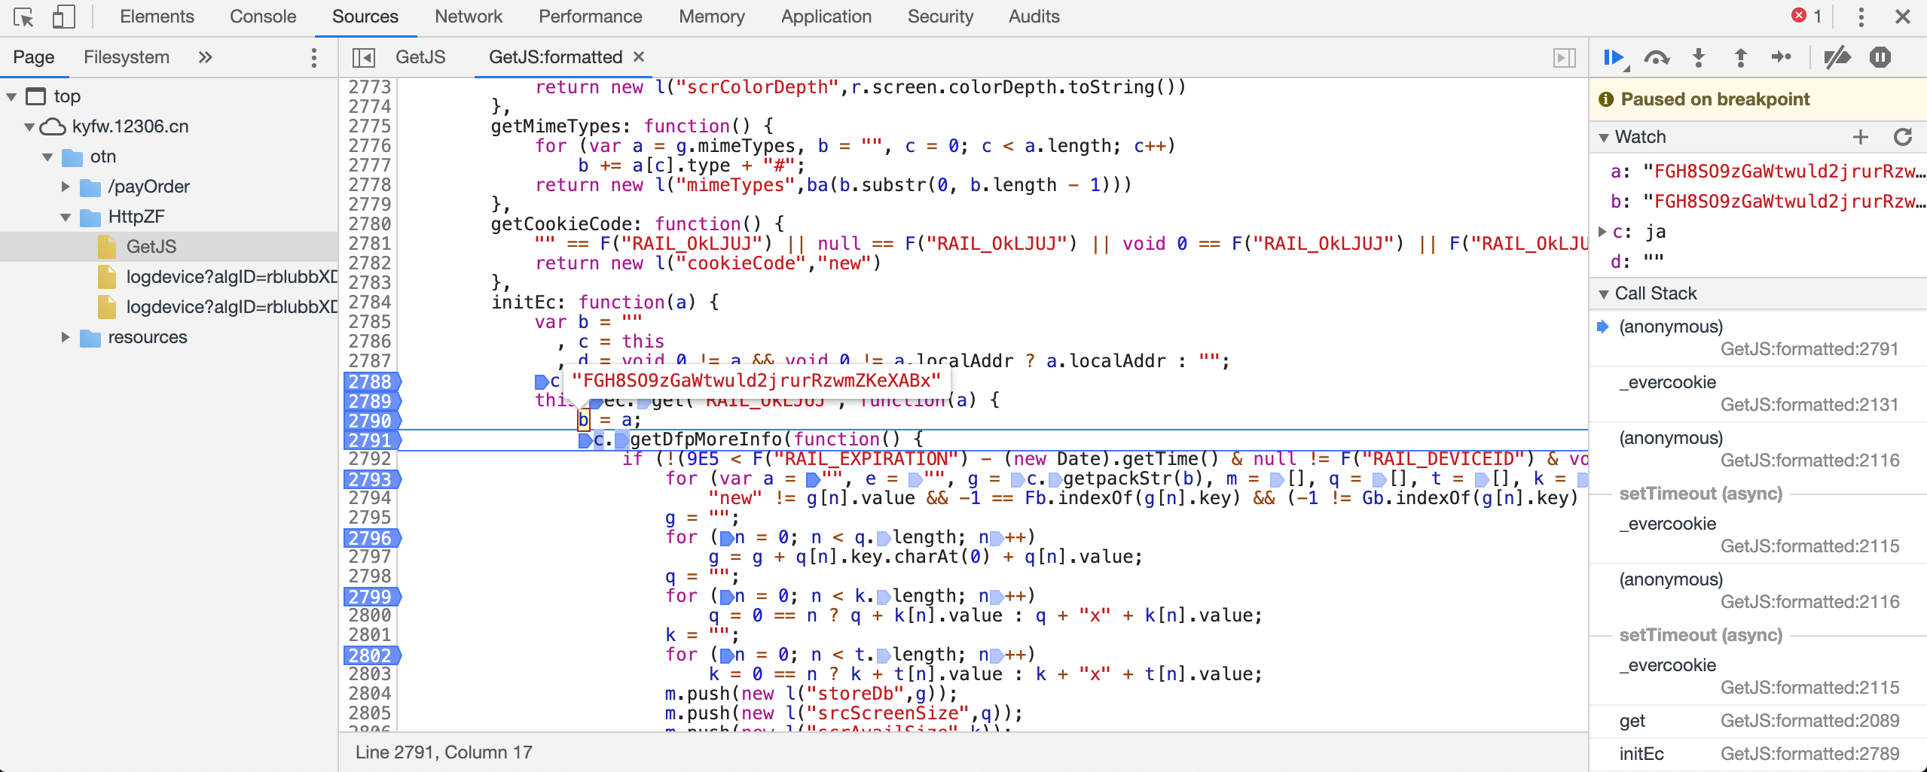Open the inspect element picker
This screenshot has height=772, width=1927.
(x=23, y=17)
